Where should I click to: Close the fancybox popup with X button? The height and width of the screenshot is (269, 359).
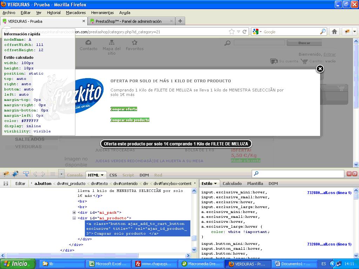click(x=320, y=69)
